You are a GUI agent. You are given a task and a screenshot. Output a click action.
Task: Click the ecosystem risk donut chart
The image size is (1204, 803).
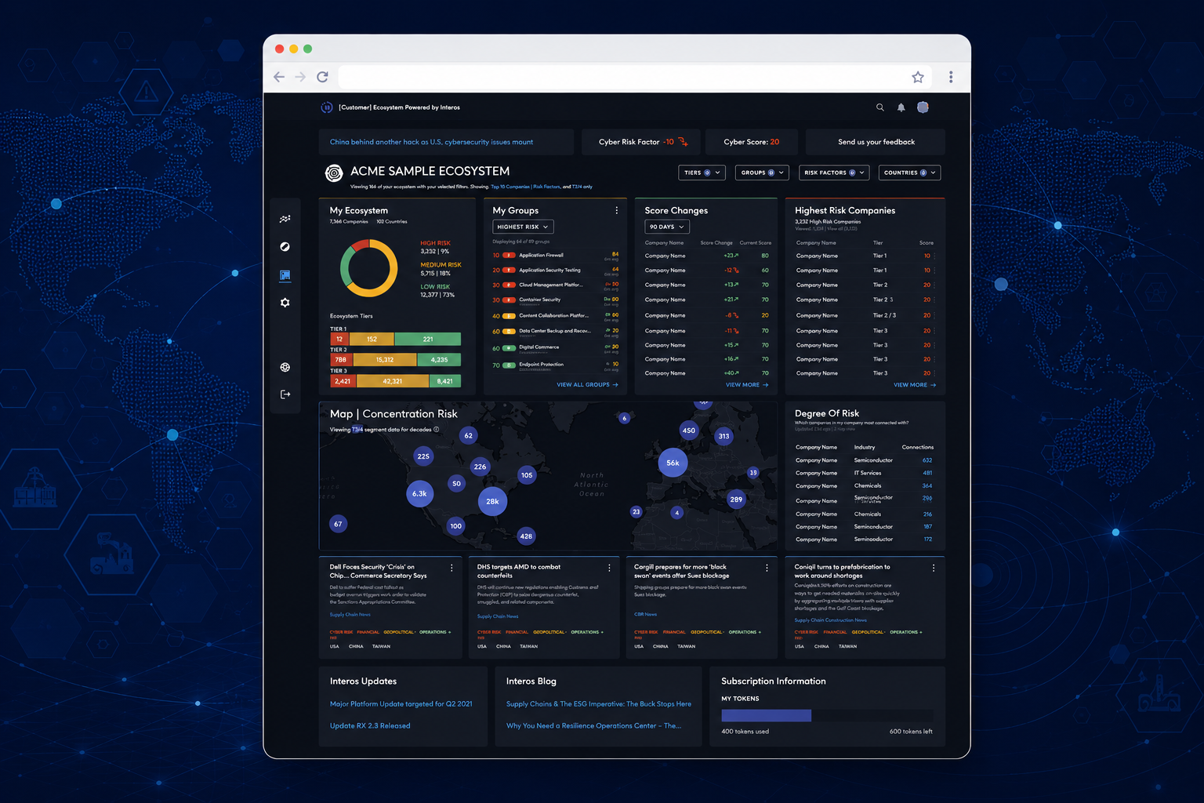(x=368, y=268)
